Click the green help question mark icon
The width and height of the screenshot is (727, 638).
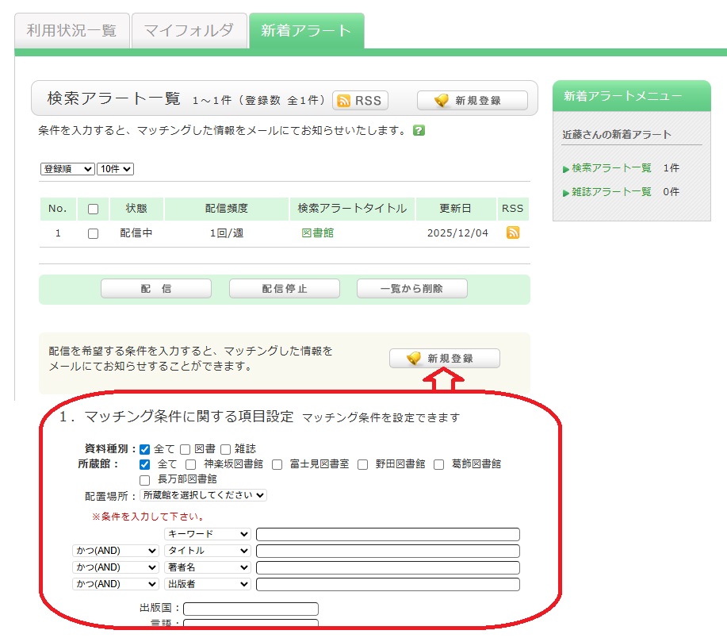[x=419, y=130]
